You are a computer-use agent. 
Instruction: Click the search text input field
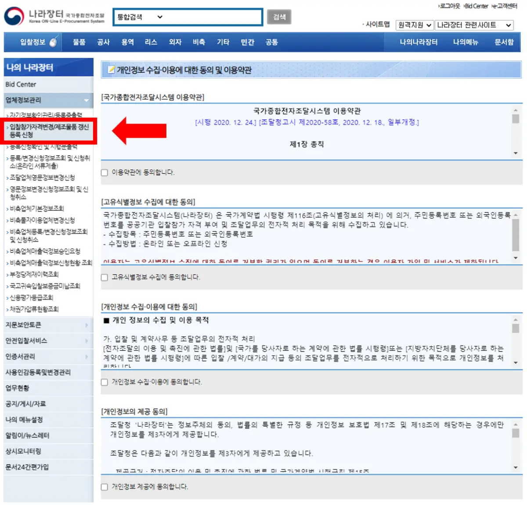(x=214, y=17)
